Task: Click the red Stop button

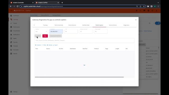Action: (x=45, y=36)
